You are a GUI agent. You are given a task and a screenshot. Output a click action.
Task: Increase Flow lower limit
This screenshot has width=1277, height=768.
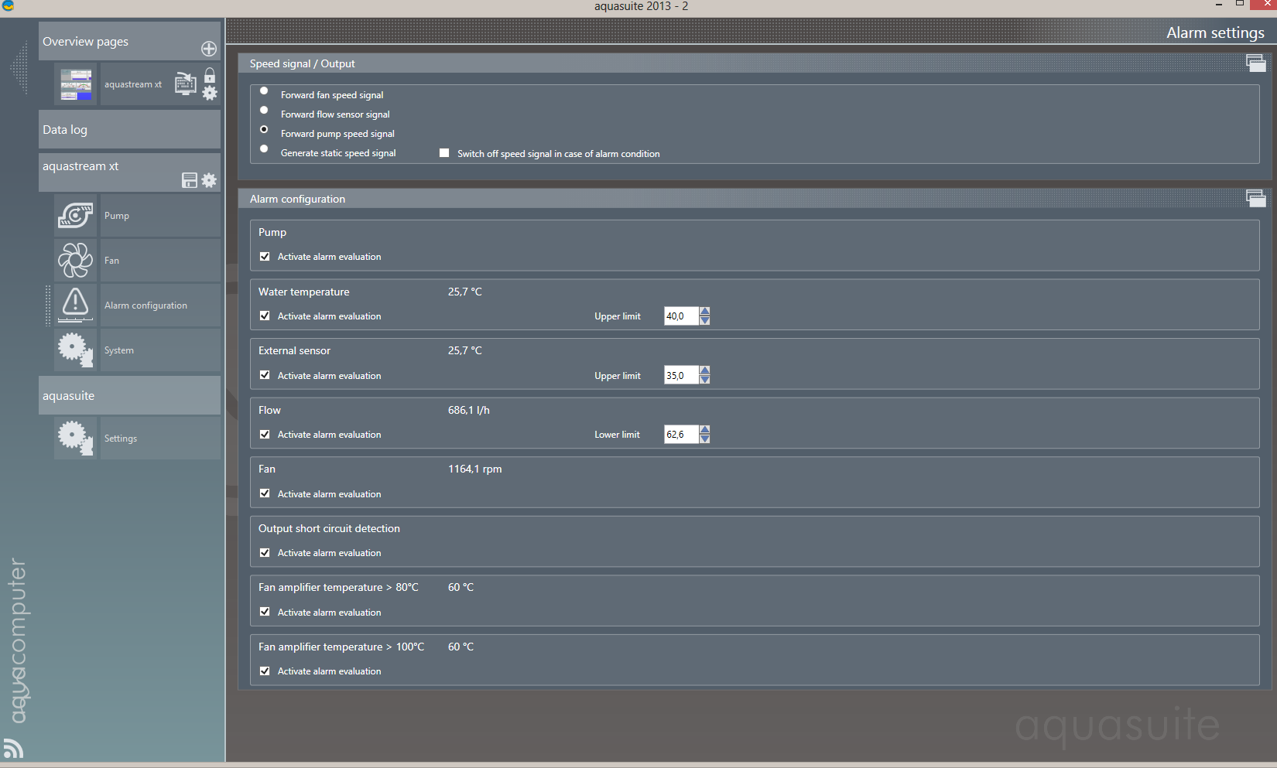(704, 430)
